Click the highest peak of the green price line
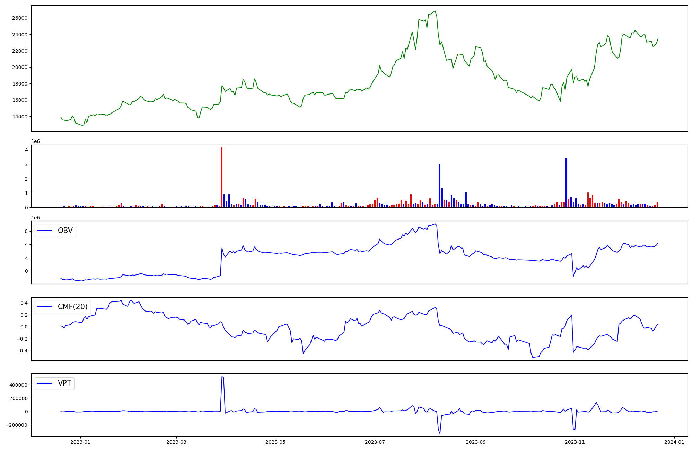Viewport: 693px width, 450px height. point(435,11)
